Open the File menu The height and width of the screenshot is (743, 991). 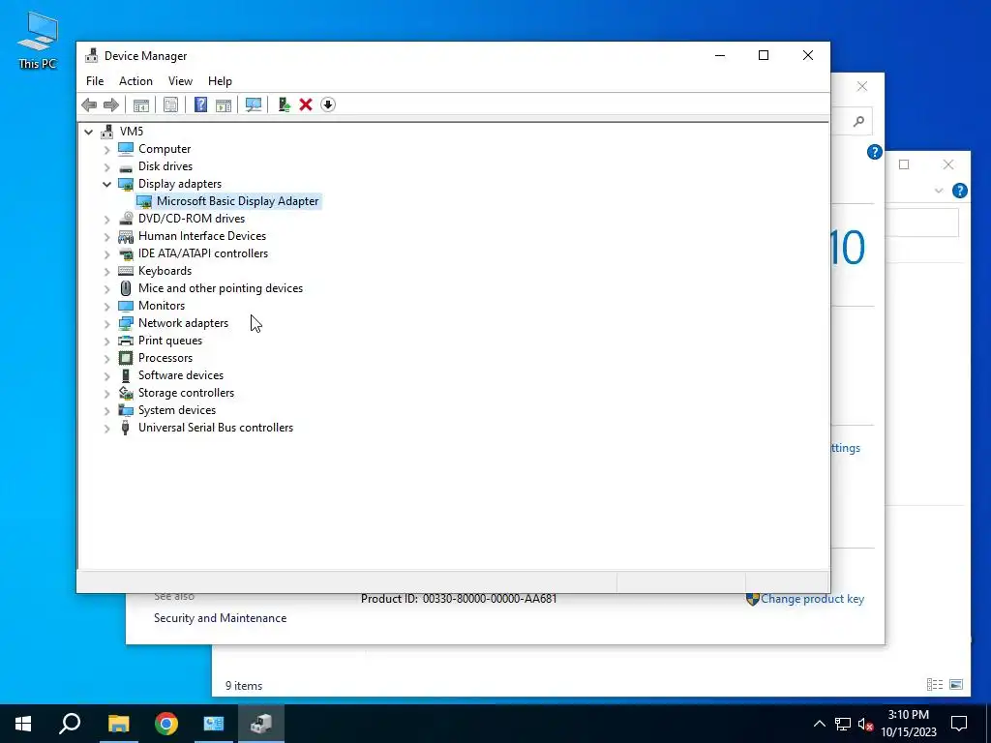[x=95, y=81]
